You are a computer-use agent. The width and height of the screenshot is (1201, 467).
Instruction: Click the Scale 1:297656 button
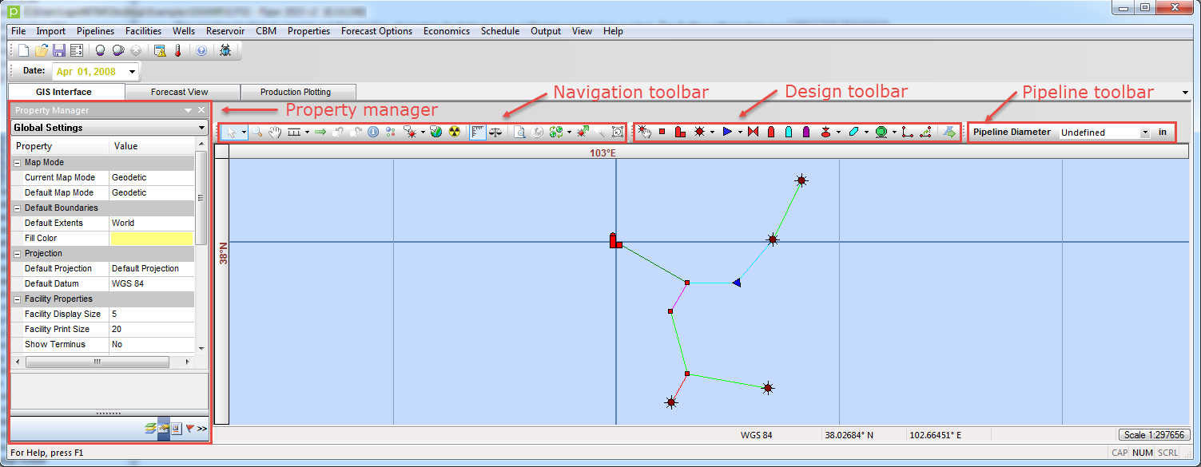(x=1155, y=434)
